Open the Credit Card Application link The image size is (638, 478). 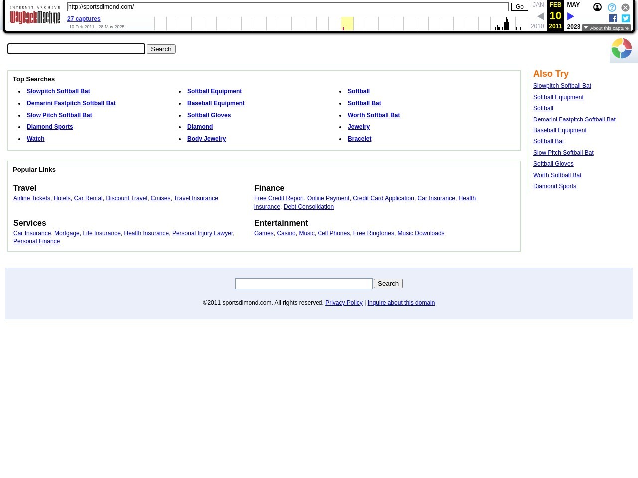[x=383, y=198]
